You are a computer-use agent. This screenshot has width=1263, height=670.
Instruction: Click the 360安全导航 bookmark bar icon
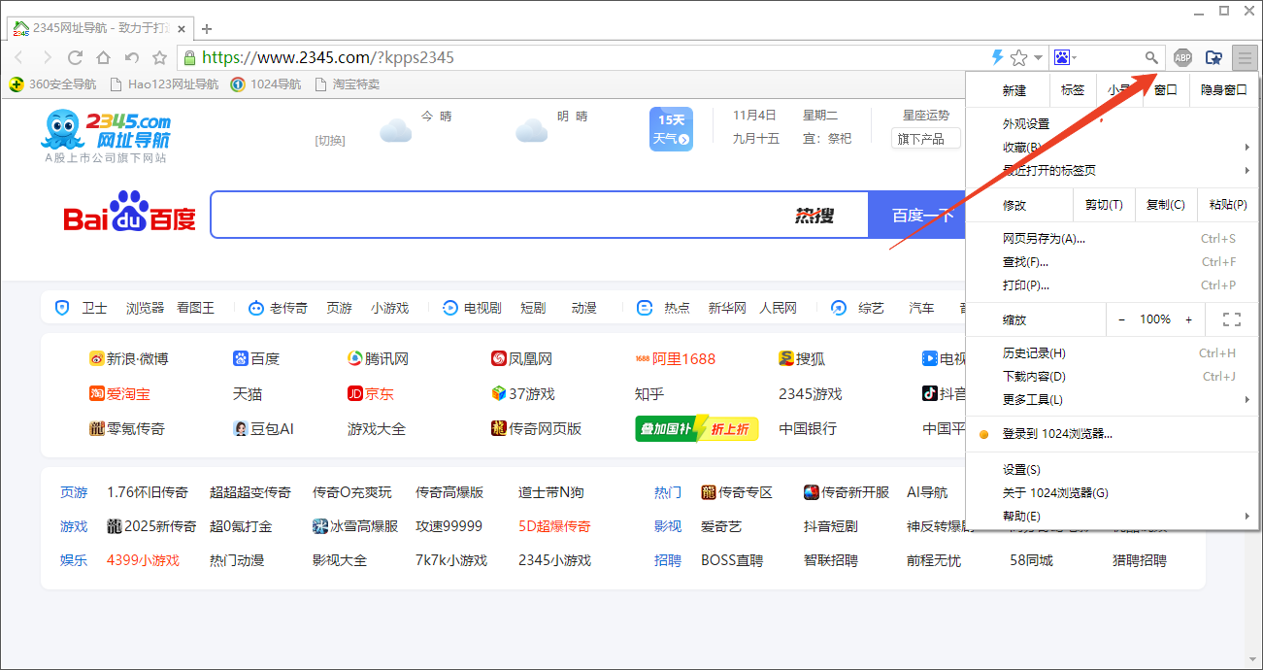17,84
